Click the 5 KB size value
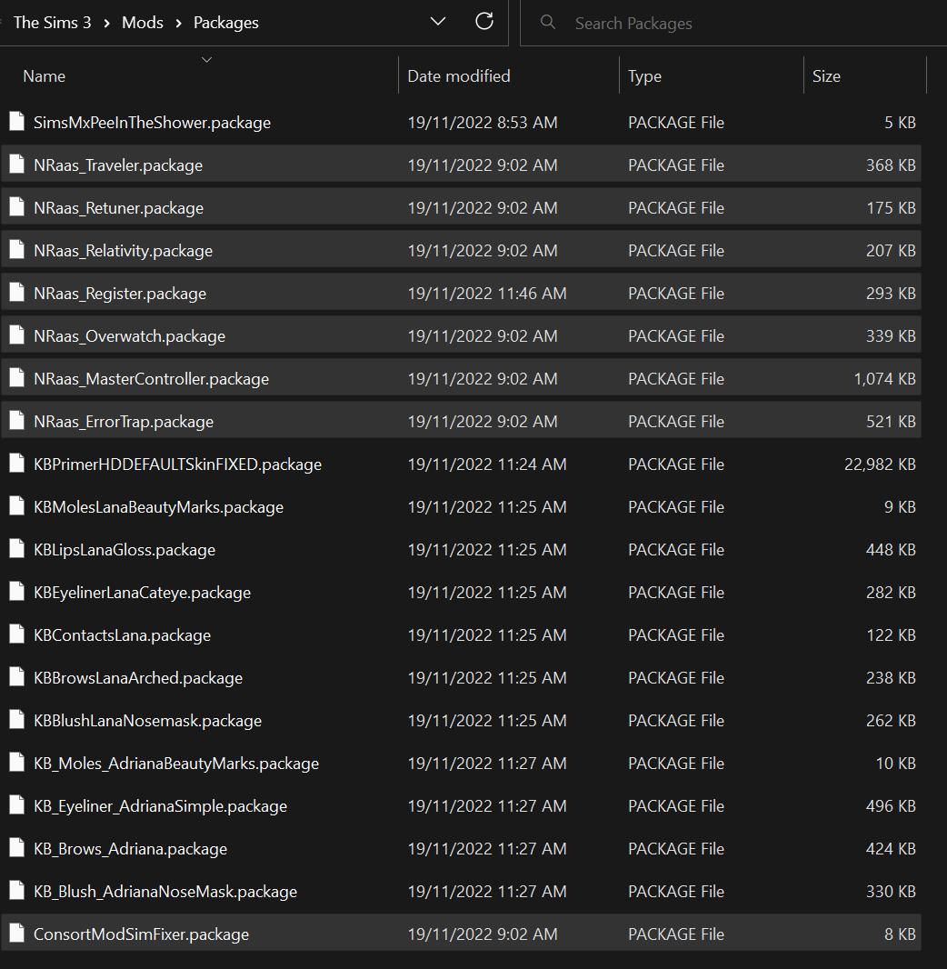Viewport: 947px width, 969px height. tap(900, 123)
